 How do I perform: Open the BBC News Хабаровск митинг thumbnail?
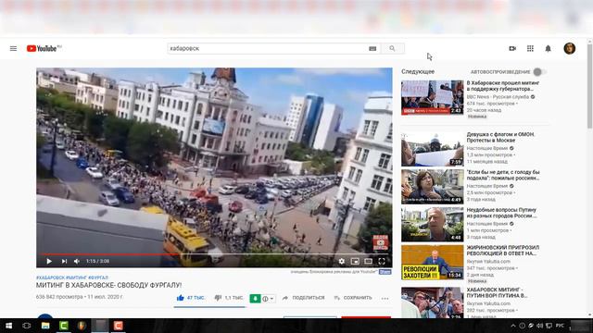(433, 97)
